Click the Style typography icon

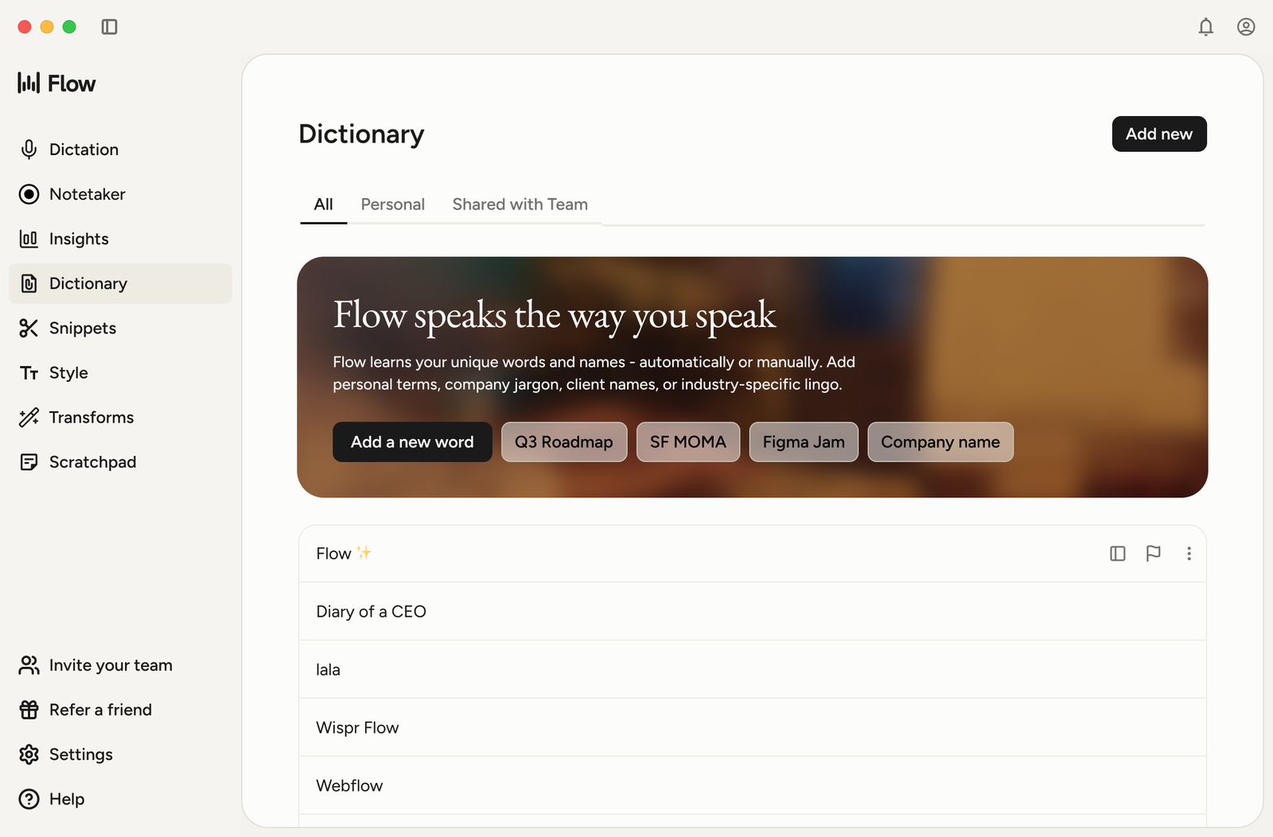tap(29, 373)
